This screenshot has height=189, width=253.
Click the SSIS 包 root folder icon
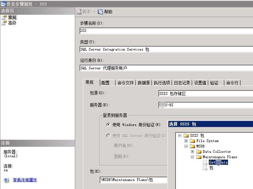[186, 135]
